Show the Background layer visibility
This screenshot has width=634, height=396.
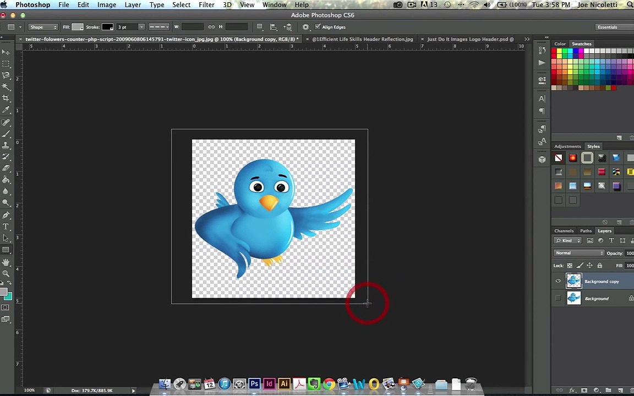pyautogui.click(x=558, y=298)
